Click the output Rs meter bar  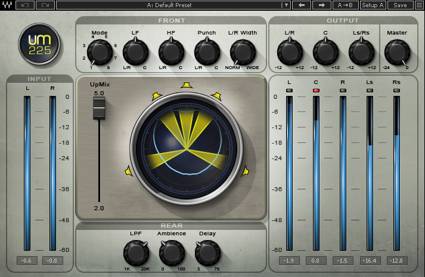pos(396,173)
